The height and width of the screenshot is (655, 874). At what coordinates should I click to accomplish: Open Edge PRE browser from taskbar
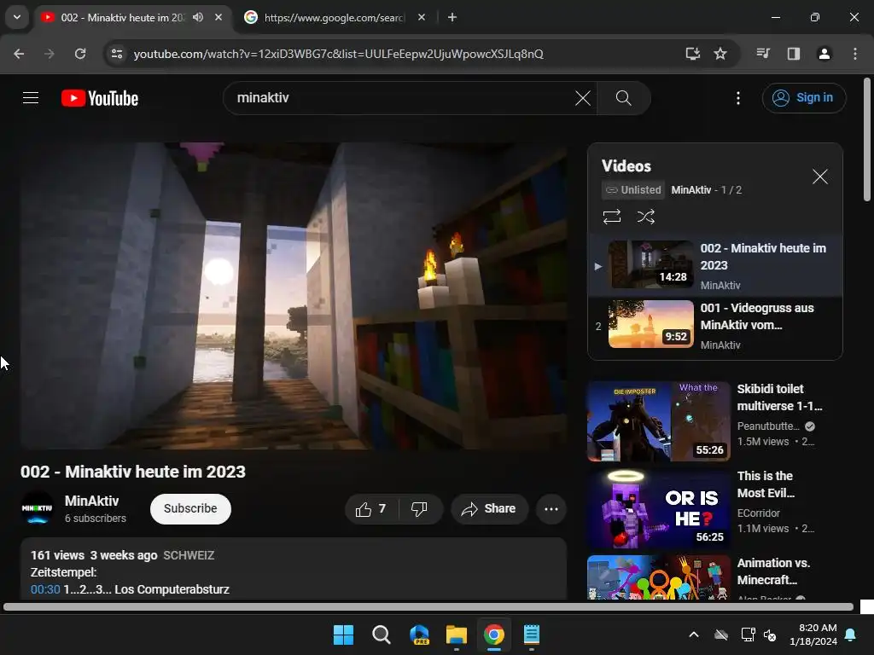click(418, 635)
